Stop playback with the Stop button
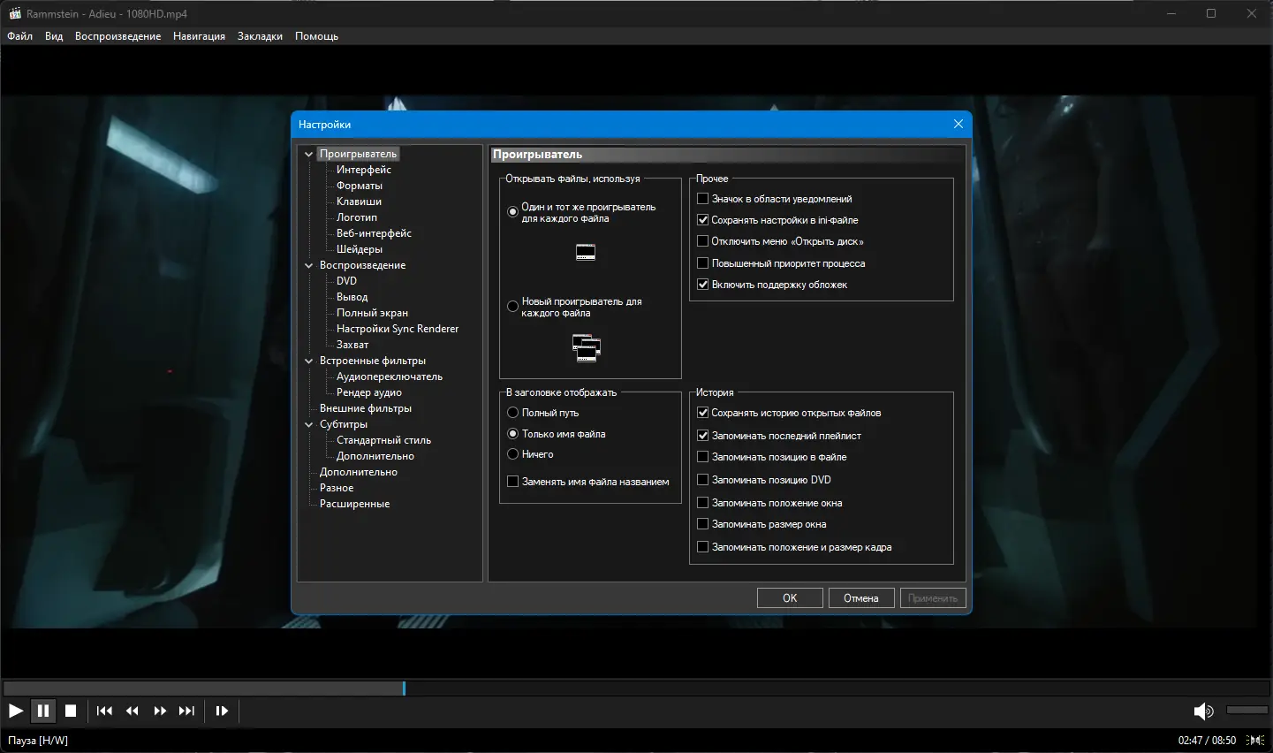This screenshot has height=753, width=1273. [71, 711]
